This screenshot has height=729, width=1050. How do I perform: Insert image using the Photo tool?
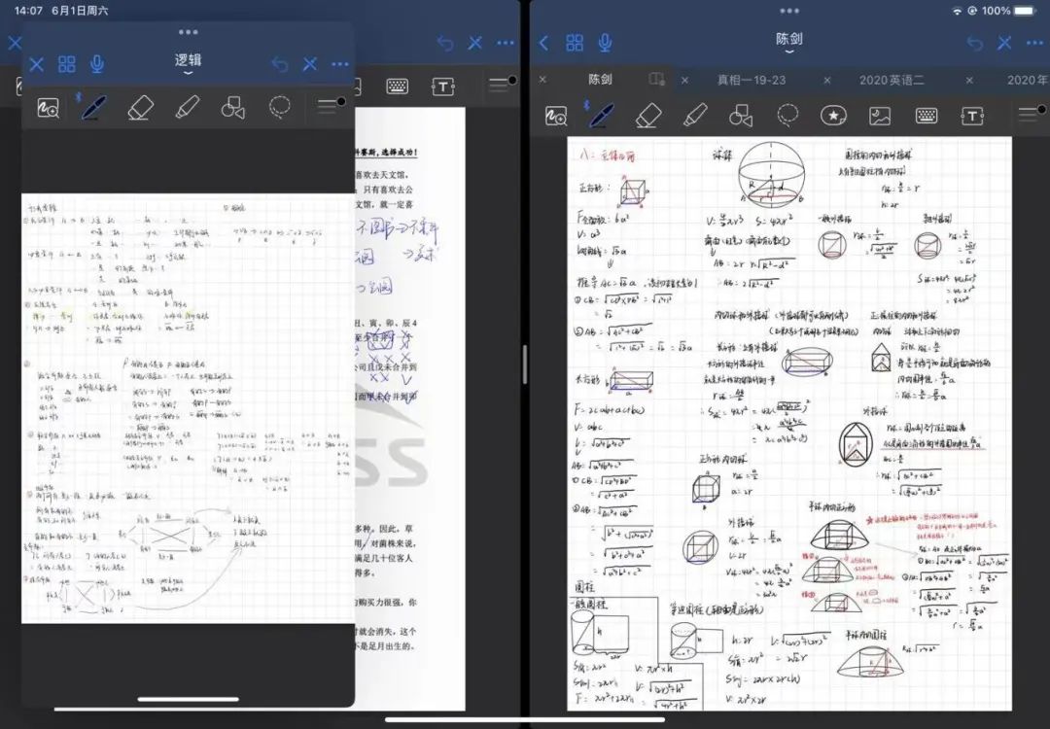tap(880, 116)
